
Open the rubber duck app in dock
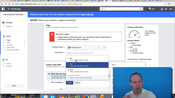pos(102,96)
